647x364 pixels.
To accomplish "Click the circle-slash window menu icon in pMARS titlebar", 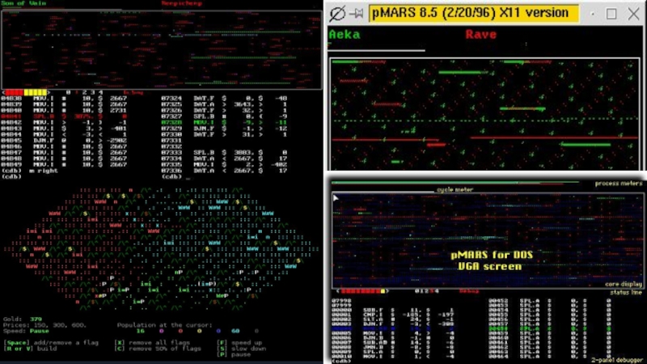I will tap(337, 14).
